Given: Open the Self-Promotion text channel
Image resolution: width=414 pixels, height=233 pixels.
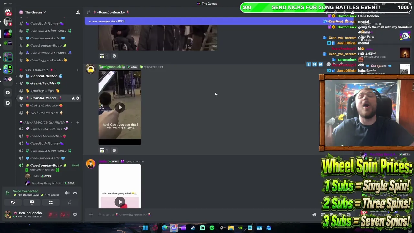Looking at the screenshot, I should 49,113.
